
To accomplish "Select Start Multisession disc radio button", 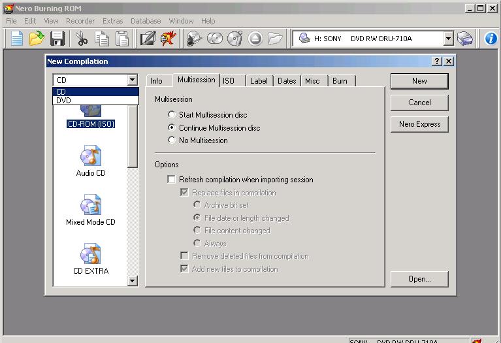I will [x=172, y=114].
